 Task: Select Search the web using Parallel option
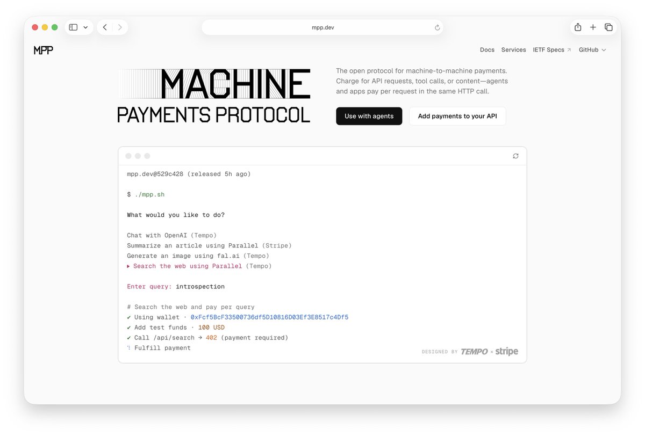tap(199, 266)
